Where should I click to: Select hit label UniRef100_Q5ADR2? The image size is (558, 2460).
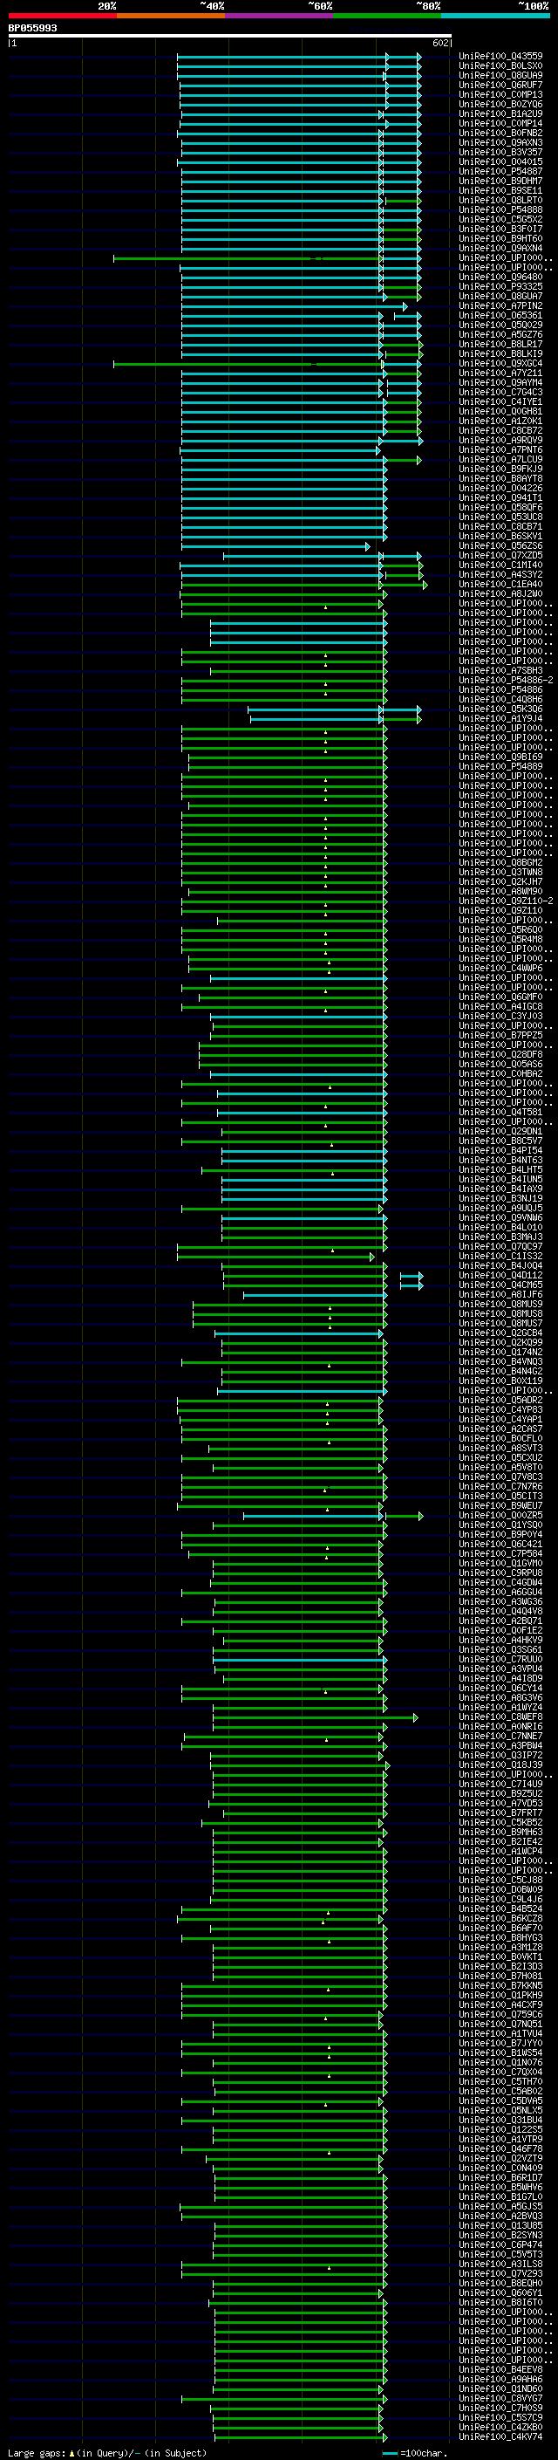click(x=500, y=1400)
